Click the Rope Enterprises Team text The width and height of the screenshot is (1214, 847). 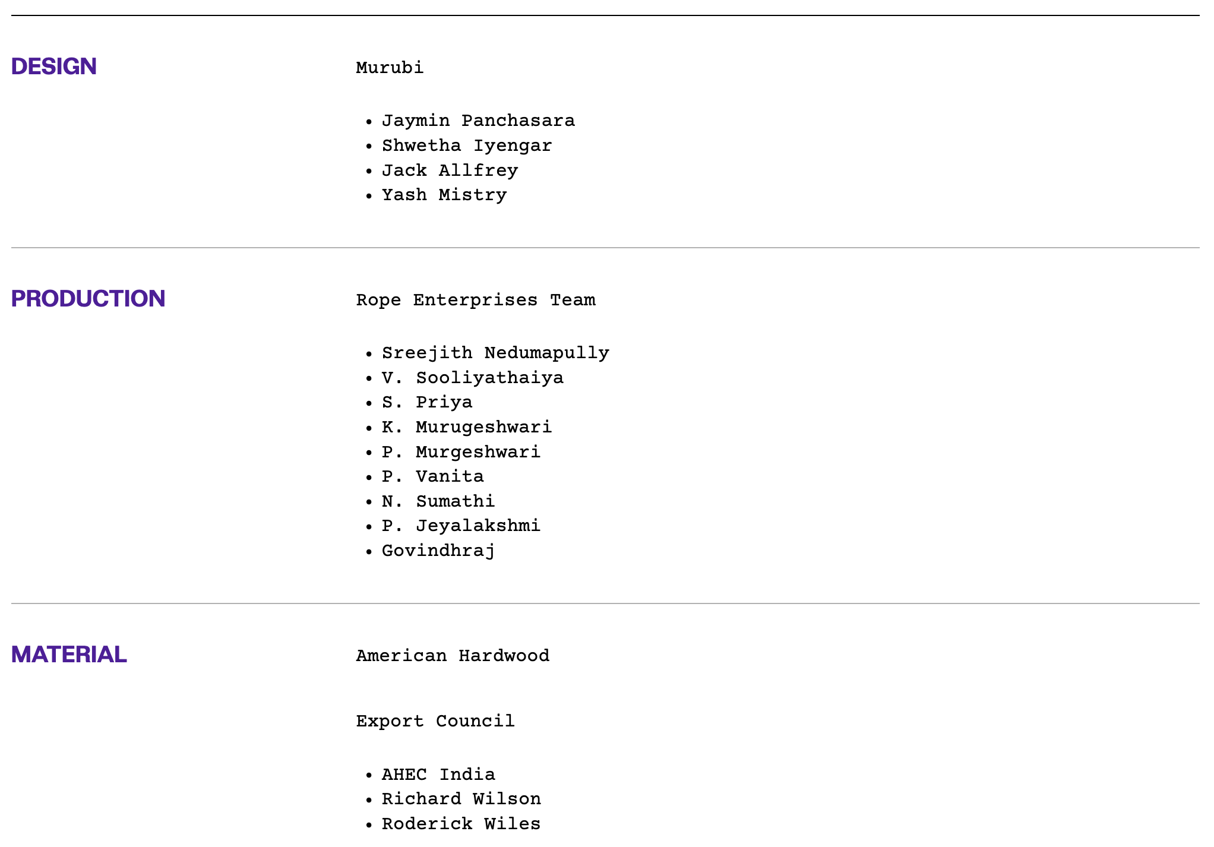[x=476, y=300]
